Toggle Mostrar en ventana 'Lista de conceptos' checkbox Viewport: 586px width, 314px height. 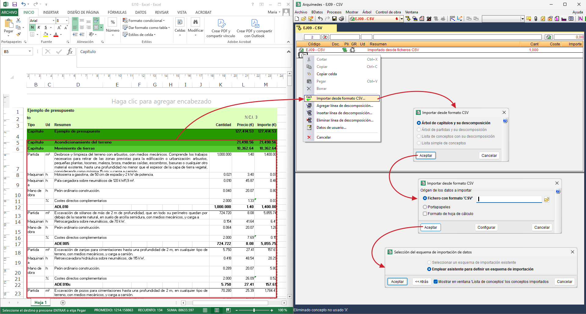tap(435, 282)
